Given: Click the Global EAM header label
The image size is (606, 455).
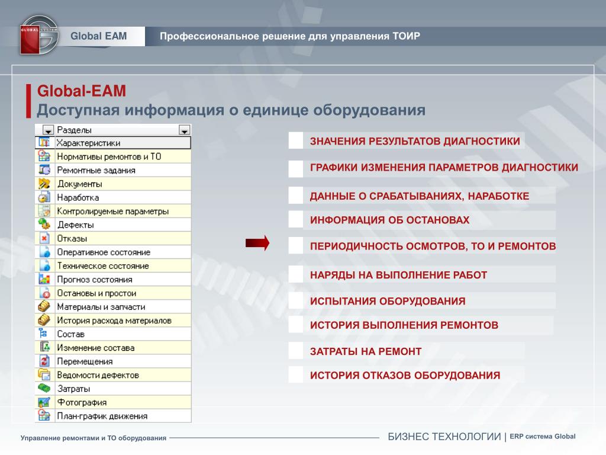Looking at the screenshot, I should click(99, 36).
